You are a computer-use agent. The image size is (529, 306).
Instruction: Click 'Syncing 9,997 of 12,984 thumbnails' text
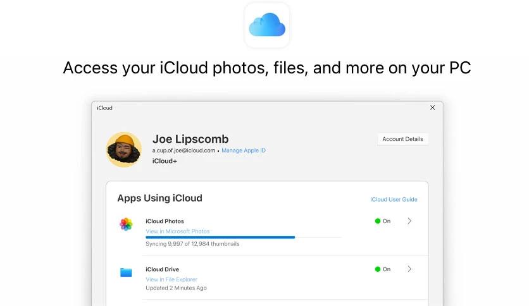(192, 243)
